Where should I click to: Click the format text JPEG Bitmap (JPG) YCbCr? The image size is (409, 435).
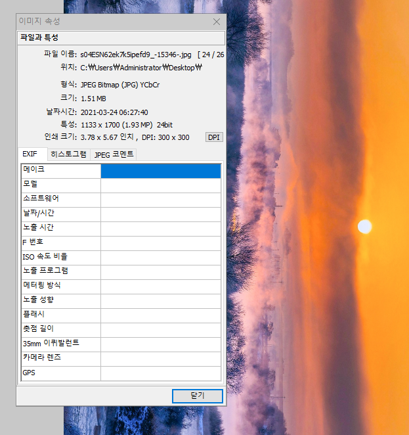(120, 85)
